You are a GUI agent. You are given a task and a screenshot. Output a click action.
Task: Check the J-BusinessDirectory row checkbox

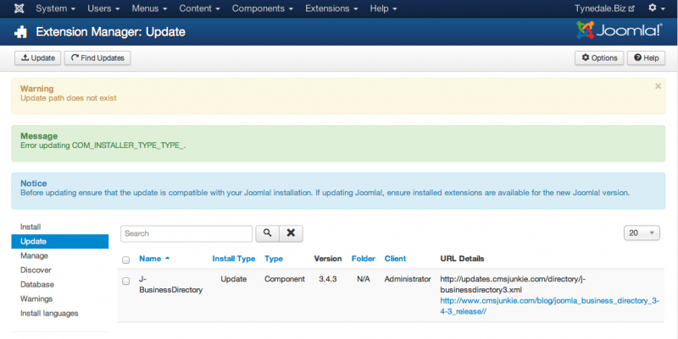[125, 282]
